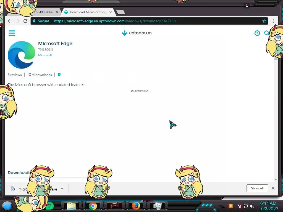This screenshot has height=212, width=283.
Task: Open the Uptodown hamburger menu
Action: coord(12,33)
